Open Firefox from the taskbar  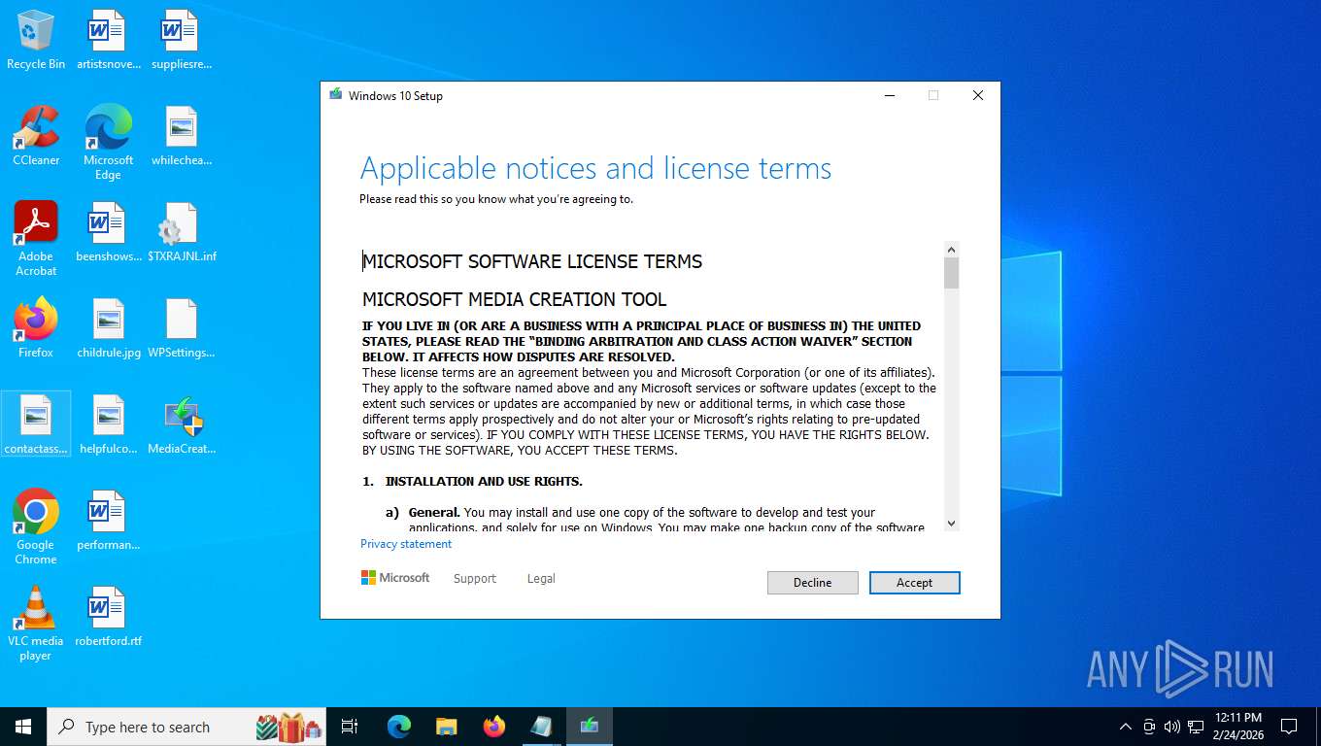[x=494, y=727]
